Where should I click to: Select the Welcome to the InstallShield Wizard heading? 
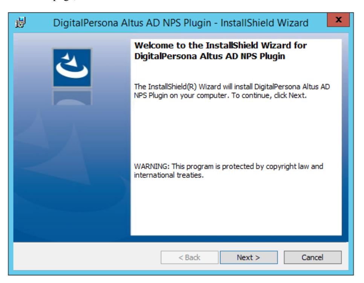[220, 45]
